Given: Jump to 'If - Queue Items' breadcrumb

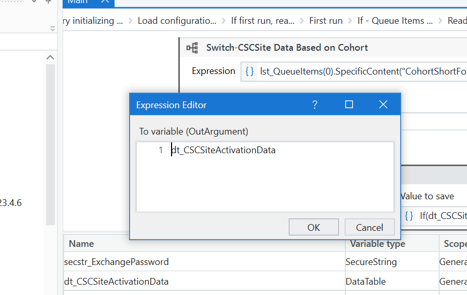Looking at the screenshot, I should pyautogui.click(x=394, y=21).
